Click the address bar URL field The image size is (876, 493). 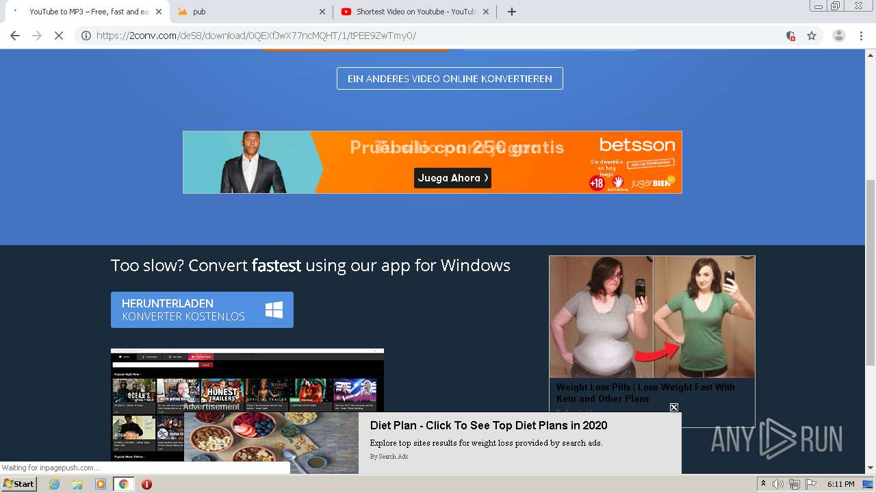point(438,36)
